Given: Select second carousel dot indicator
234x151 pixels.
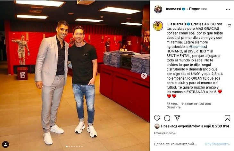Looking at the screenshot, I should point(69,147).
